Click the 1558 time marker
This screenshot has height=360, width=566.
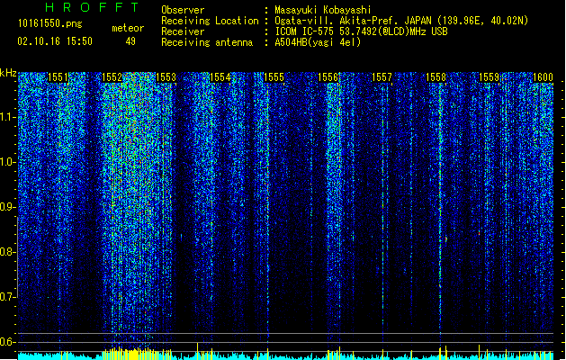click(x=436, y=77)
